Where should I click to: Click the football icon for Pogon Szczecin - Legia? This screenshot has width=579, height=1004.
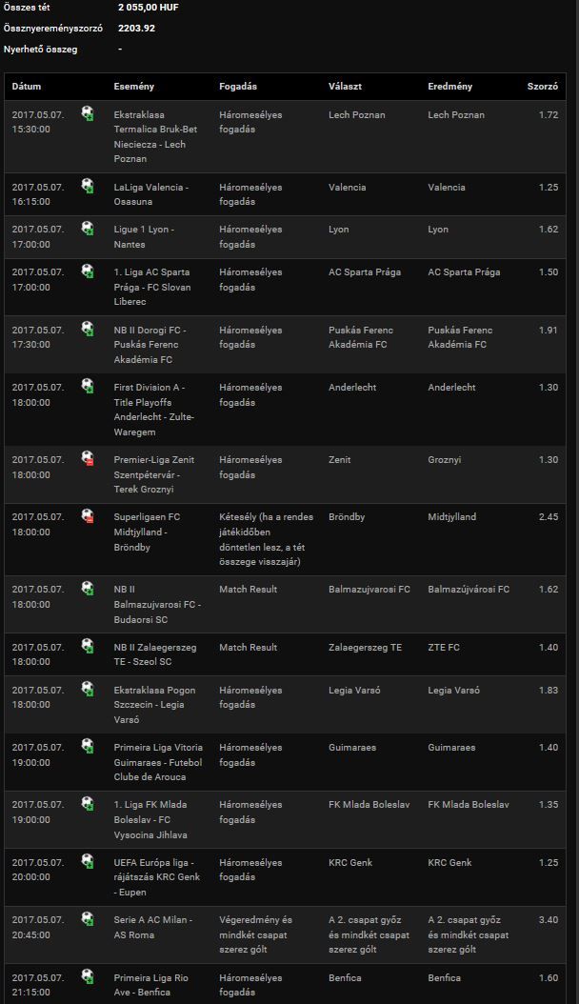(x=88, y=689)
